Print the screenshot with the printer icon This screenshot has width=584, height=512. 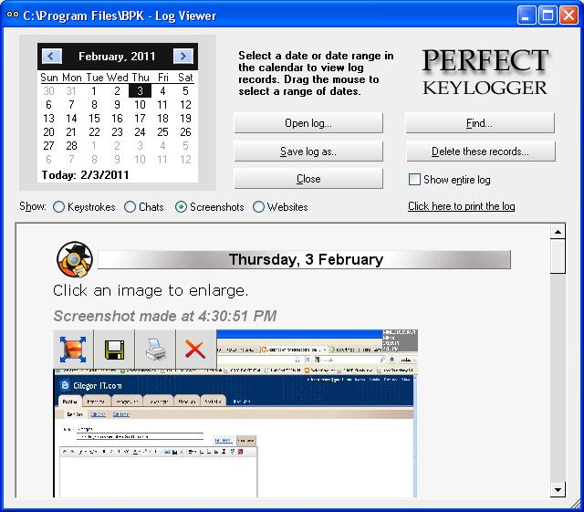click(155, 350)
